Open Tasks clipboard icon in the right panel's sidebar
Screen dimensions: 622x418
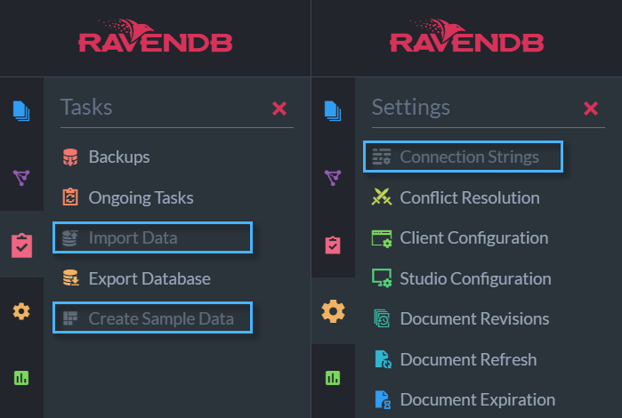[x=333, y=245]
